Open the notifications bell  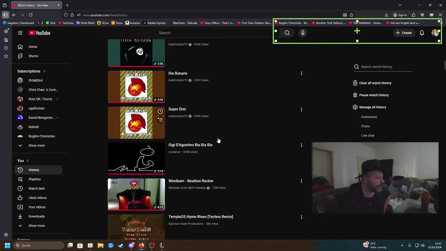[x=422, y=33]
